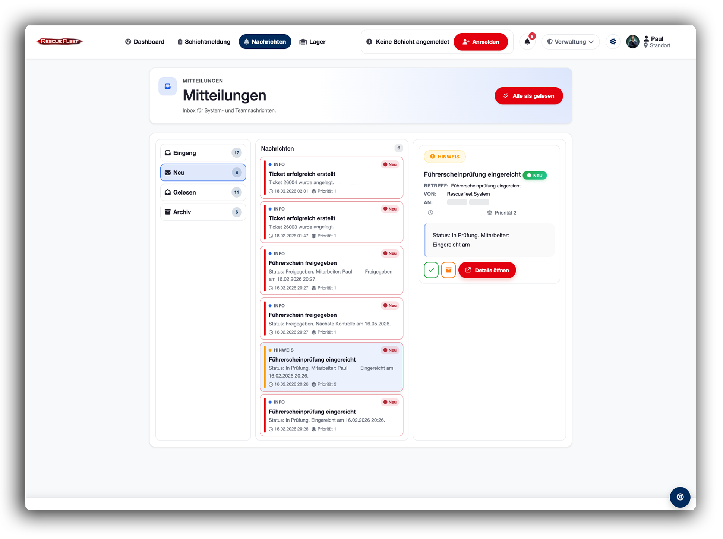
Task: Click Alle als gelesen
Action: (x=528, y=95)
